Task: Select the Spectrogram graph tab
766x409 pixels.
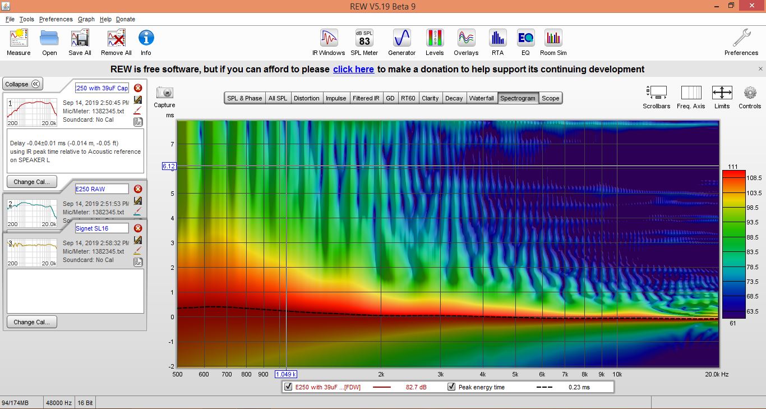Action: pos(518,98)
